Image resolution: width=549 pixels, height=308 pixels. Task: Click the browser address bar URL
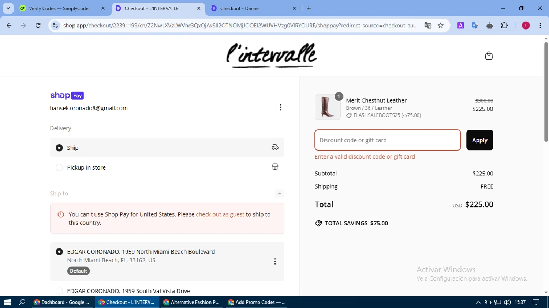click(x=240, y=26)
